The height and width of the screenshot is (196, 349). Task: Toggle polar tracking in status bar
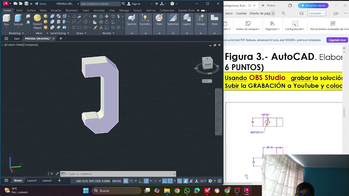pyautogui.click(x=146, y=181)
